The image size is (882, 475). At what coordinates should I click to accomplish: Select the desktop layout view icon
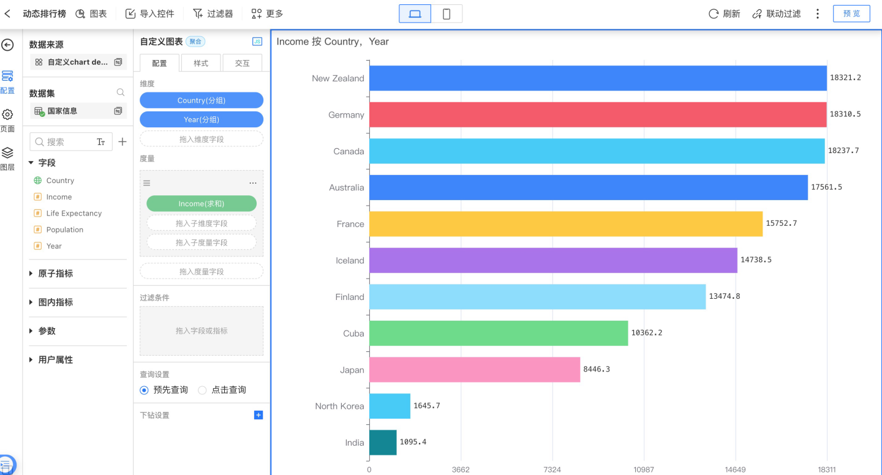tap(415, 13)
